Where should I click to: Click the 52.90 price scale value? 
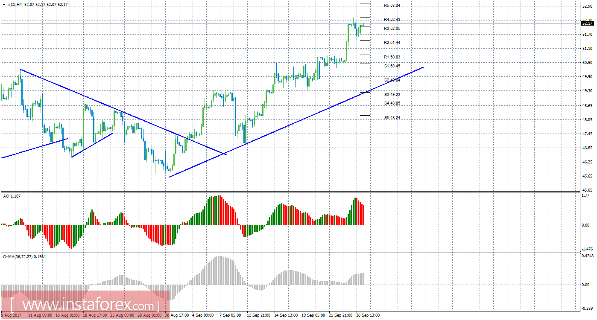point(587,6)
